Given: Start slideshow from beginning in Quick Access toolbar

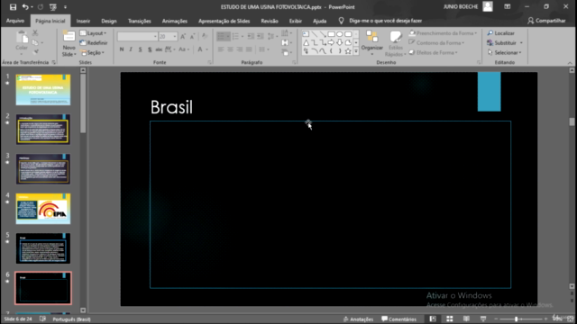Looking at the screenshot, I should click(53, 7).
